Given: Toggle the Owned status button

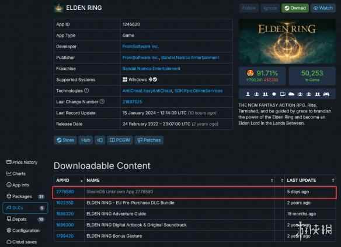Looking at the screenshot, I should tap(295, 8).
